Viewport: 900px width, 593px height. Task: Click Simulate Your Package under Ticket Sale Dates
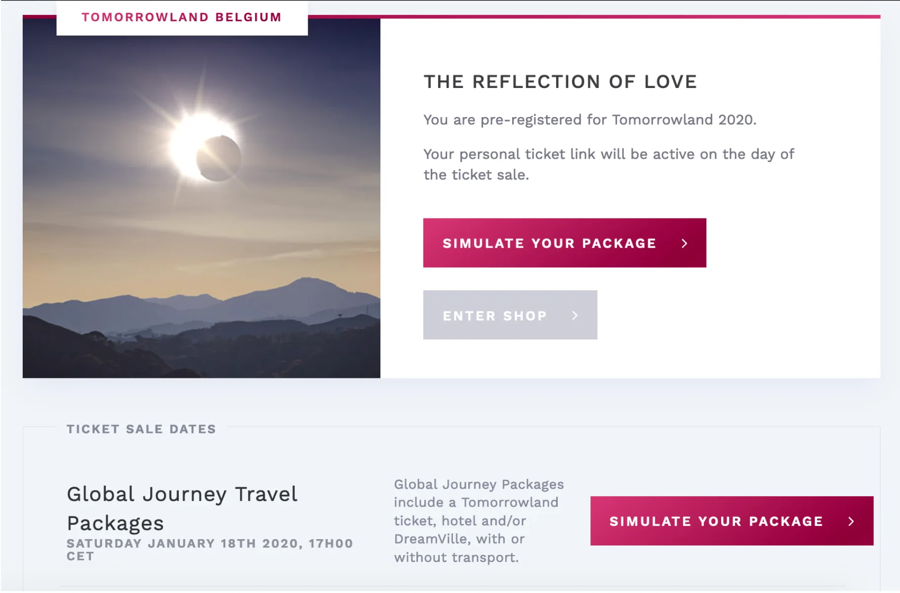pyautogui.click(x=732, y=521)
